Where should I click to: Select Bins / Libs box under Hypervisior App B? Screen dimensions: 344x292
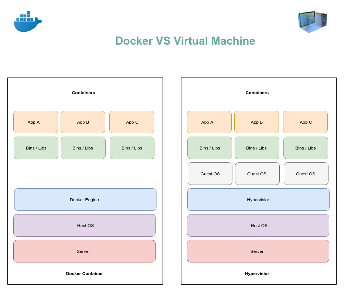click(257, 148)
